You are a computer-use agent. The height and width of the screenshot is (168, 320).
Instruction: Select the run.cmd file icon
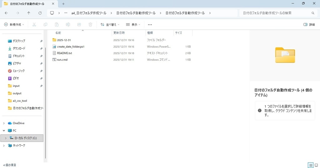click(54, 59)
